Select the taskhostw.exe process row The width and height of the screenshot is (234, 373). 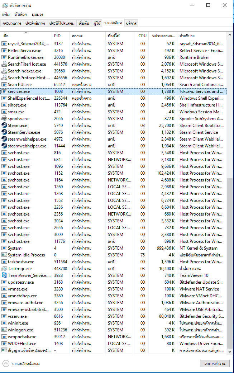(x=113, y=262)
